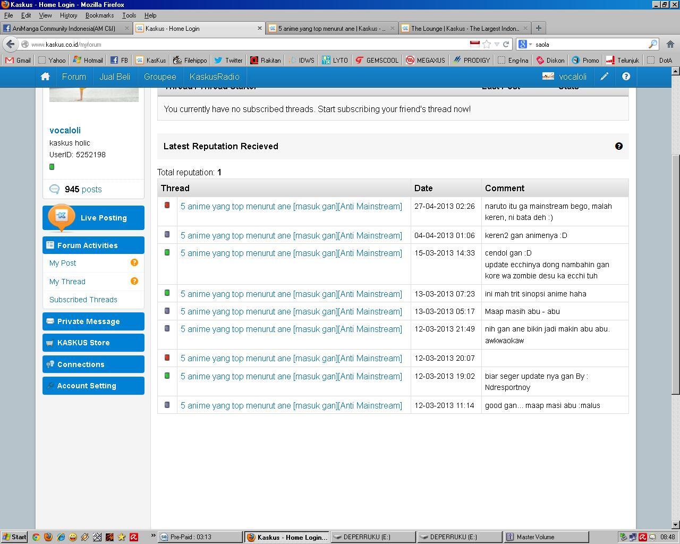
Task: Close the Kaskus - Home Login tab
Action: point(260,28)
